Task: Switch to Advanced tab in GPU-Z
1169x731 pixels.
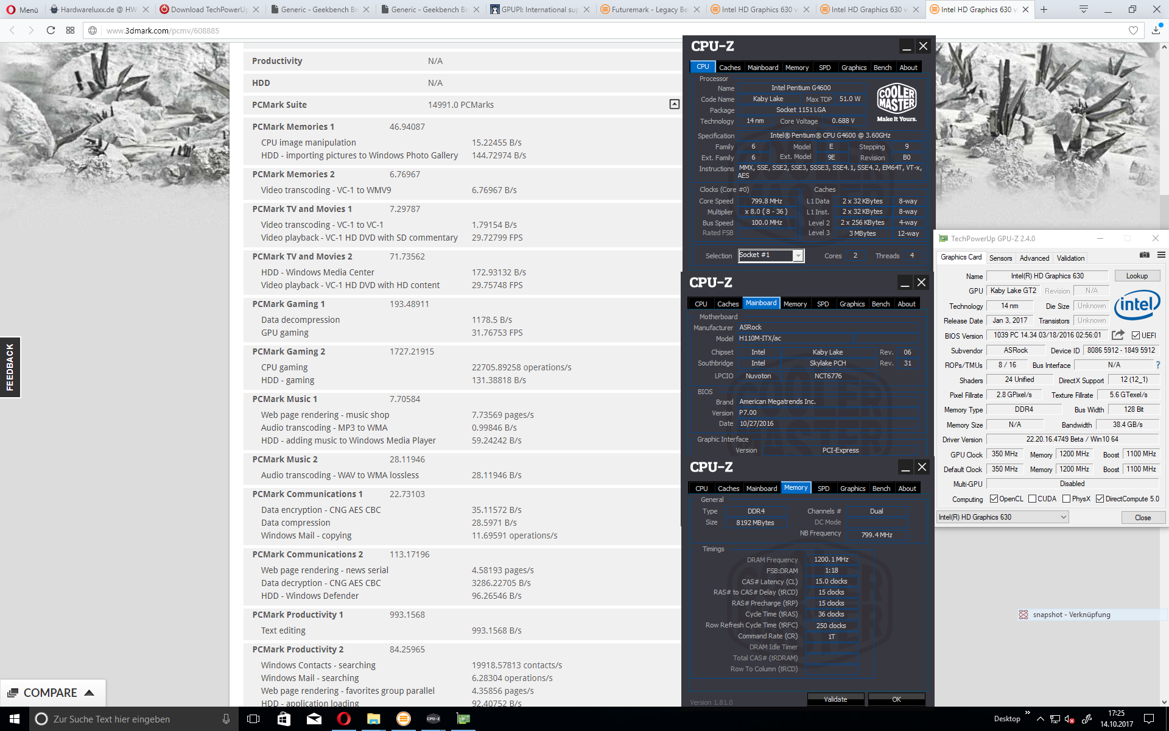Action: coord(1034,258)
